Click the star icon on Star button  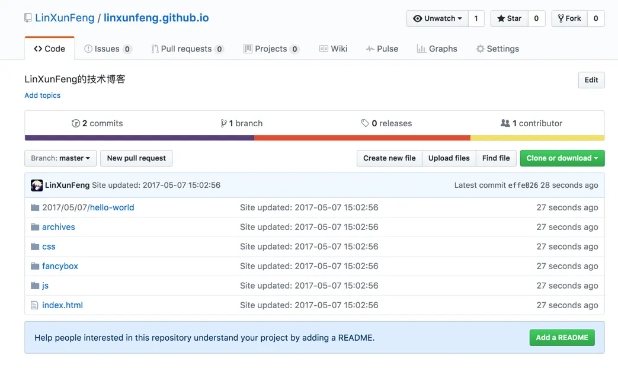click(x=501, y=18)
